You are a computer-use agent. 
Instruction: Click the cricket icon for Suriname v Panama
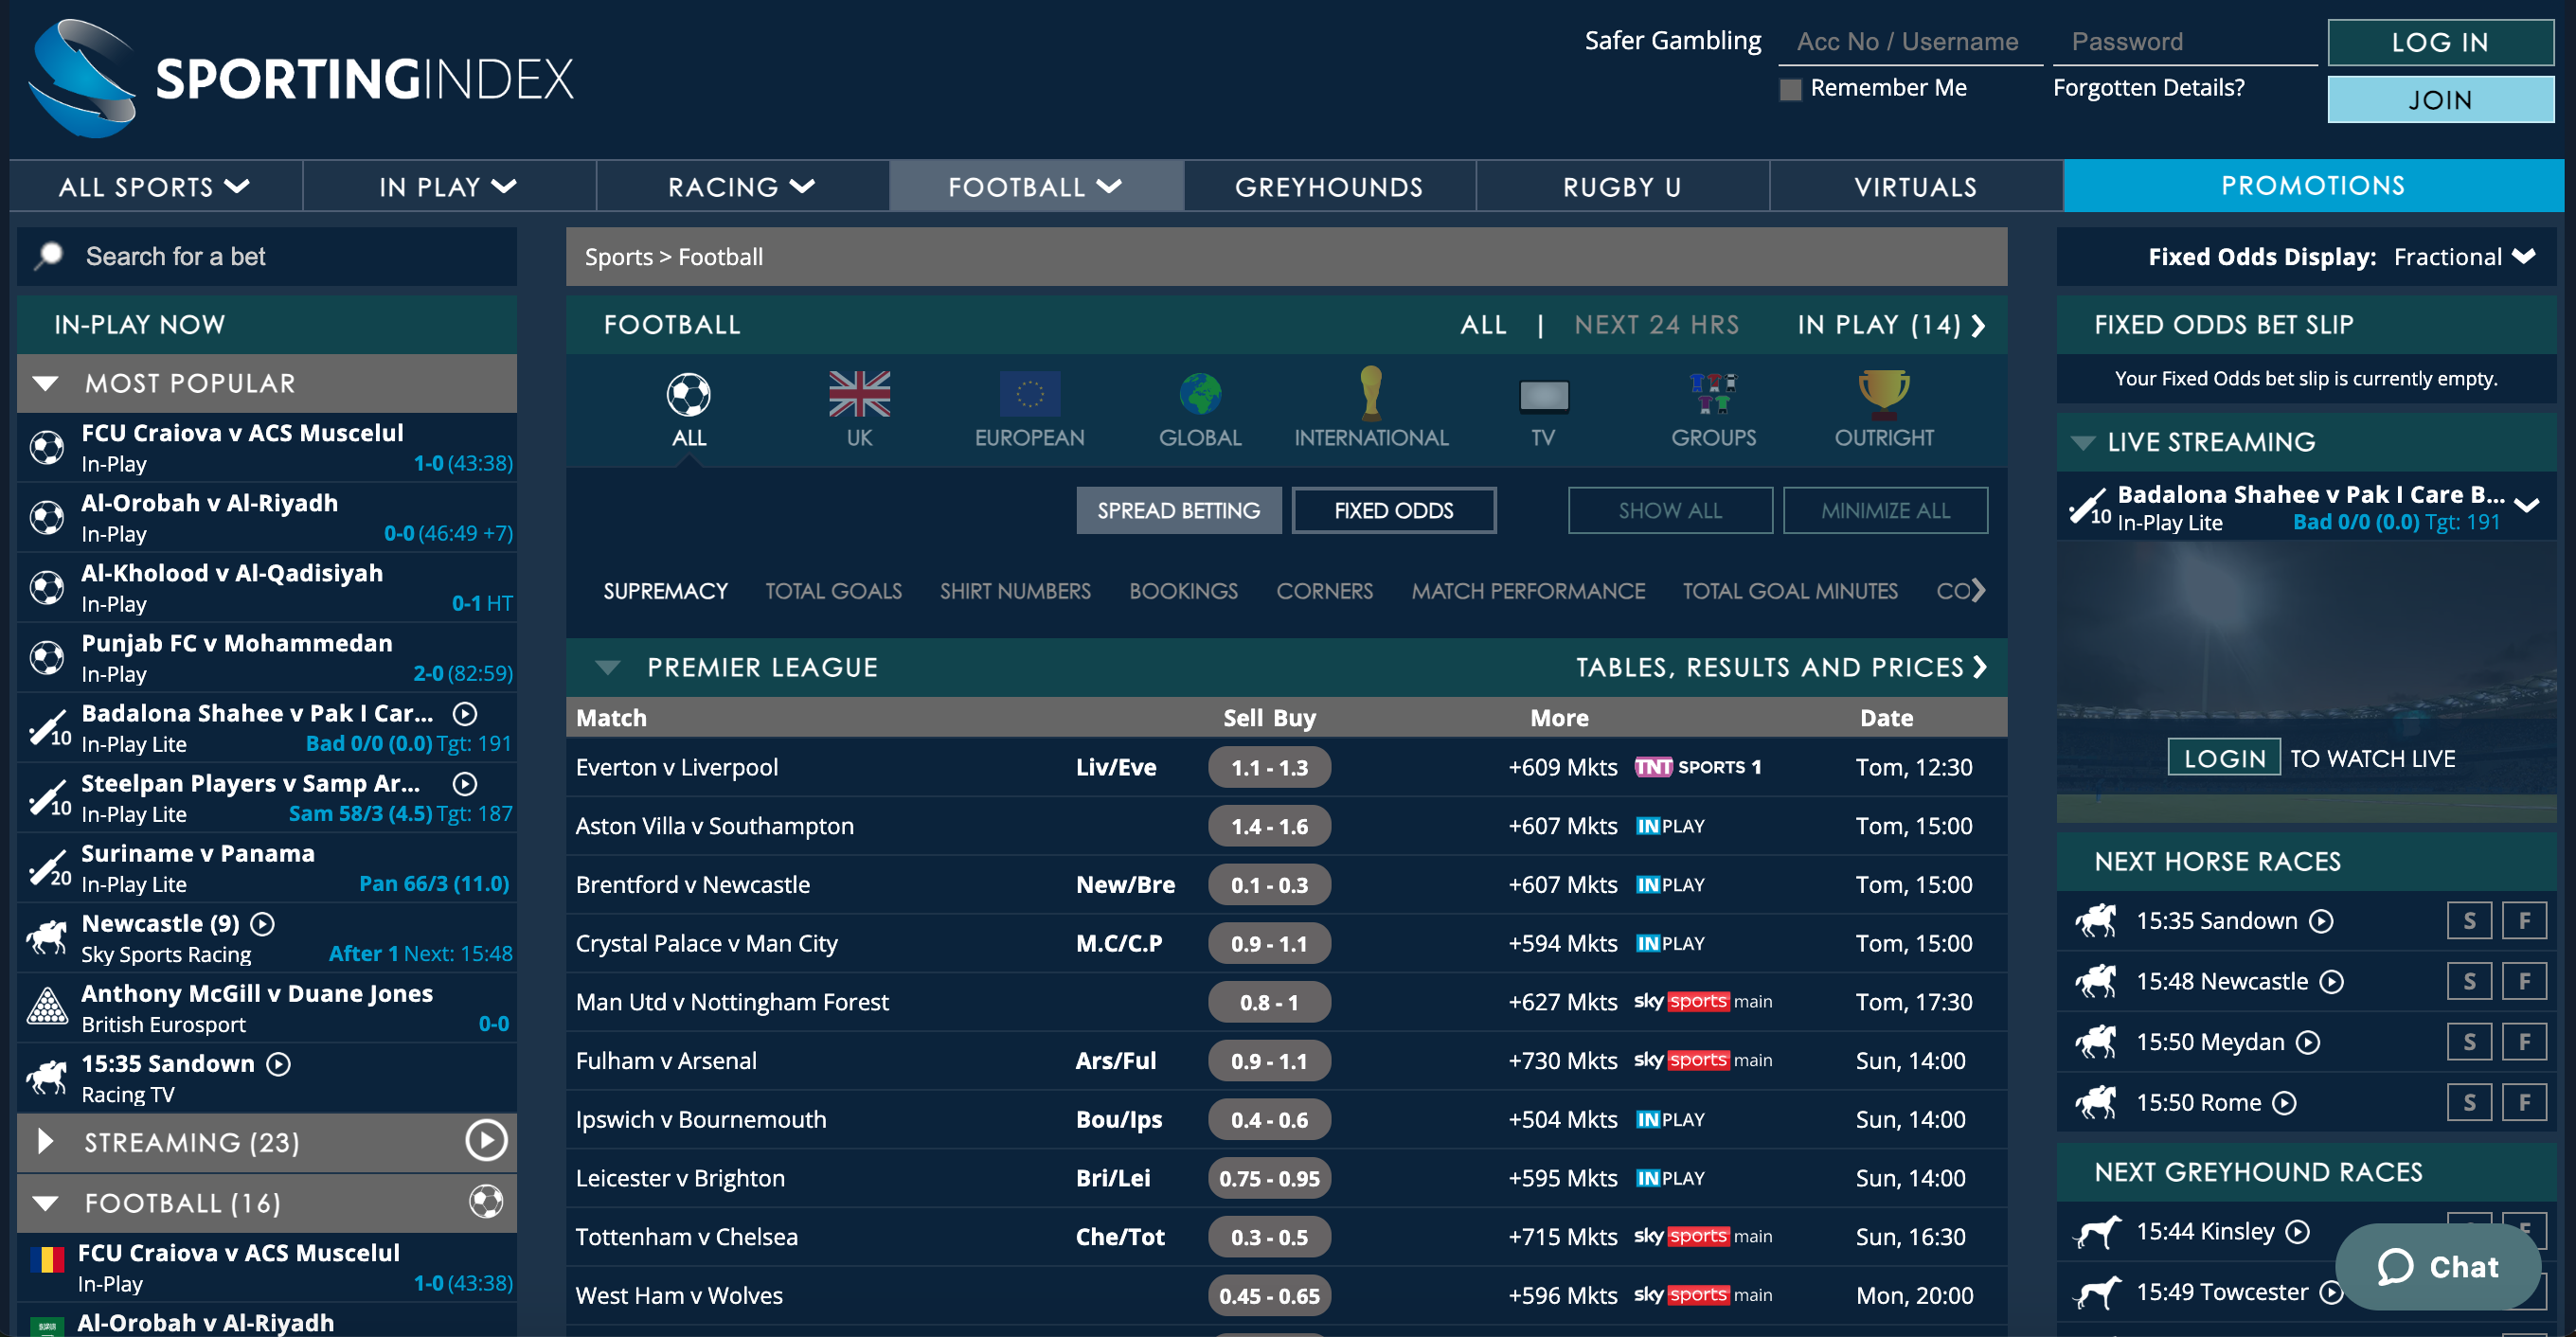[x=48, y=867]
